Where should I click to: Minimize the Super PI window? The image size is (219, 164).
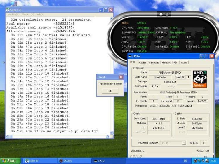101,10
